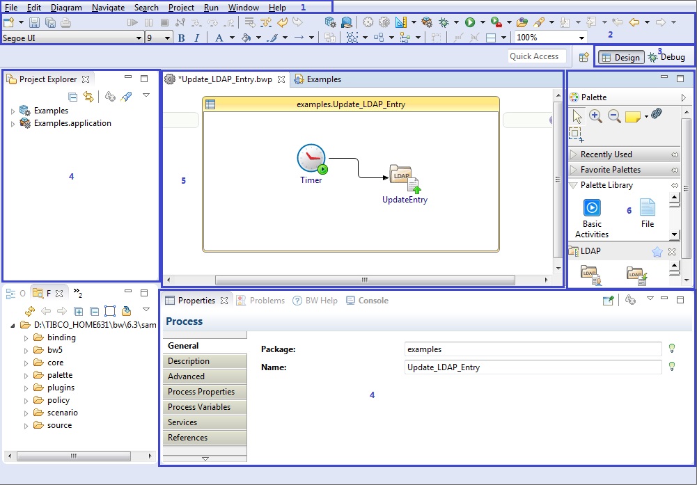The width and height of the screenshot is (697, 485).
Task: Select the Advanced properties section
Action: [x=205, y=376]
